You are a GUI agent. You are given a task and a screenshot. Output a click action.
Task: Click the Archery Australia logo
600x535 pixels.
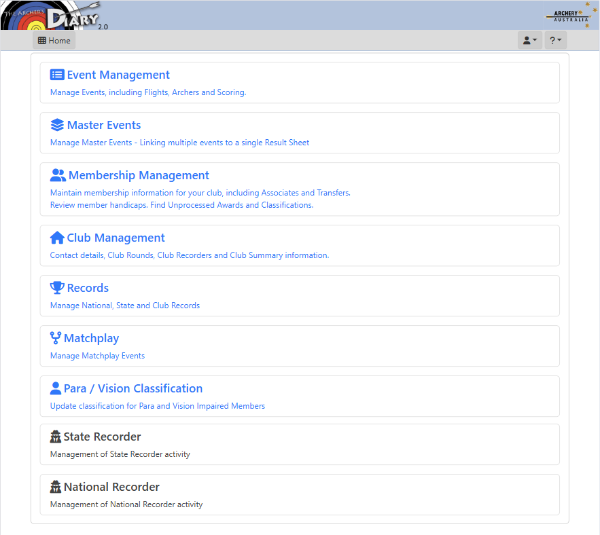[x=569, y=16]
